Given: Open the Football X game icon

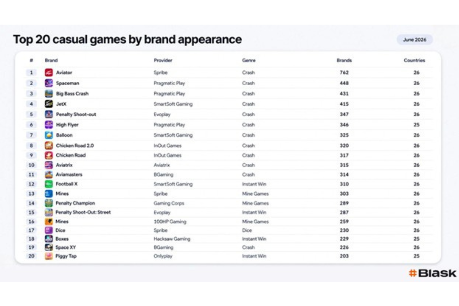Looking at the screenshot, I should click(49, 184).
